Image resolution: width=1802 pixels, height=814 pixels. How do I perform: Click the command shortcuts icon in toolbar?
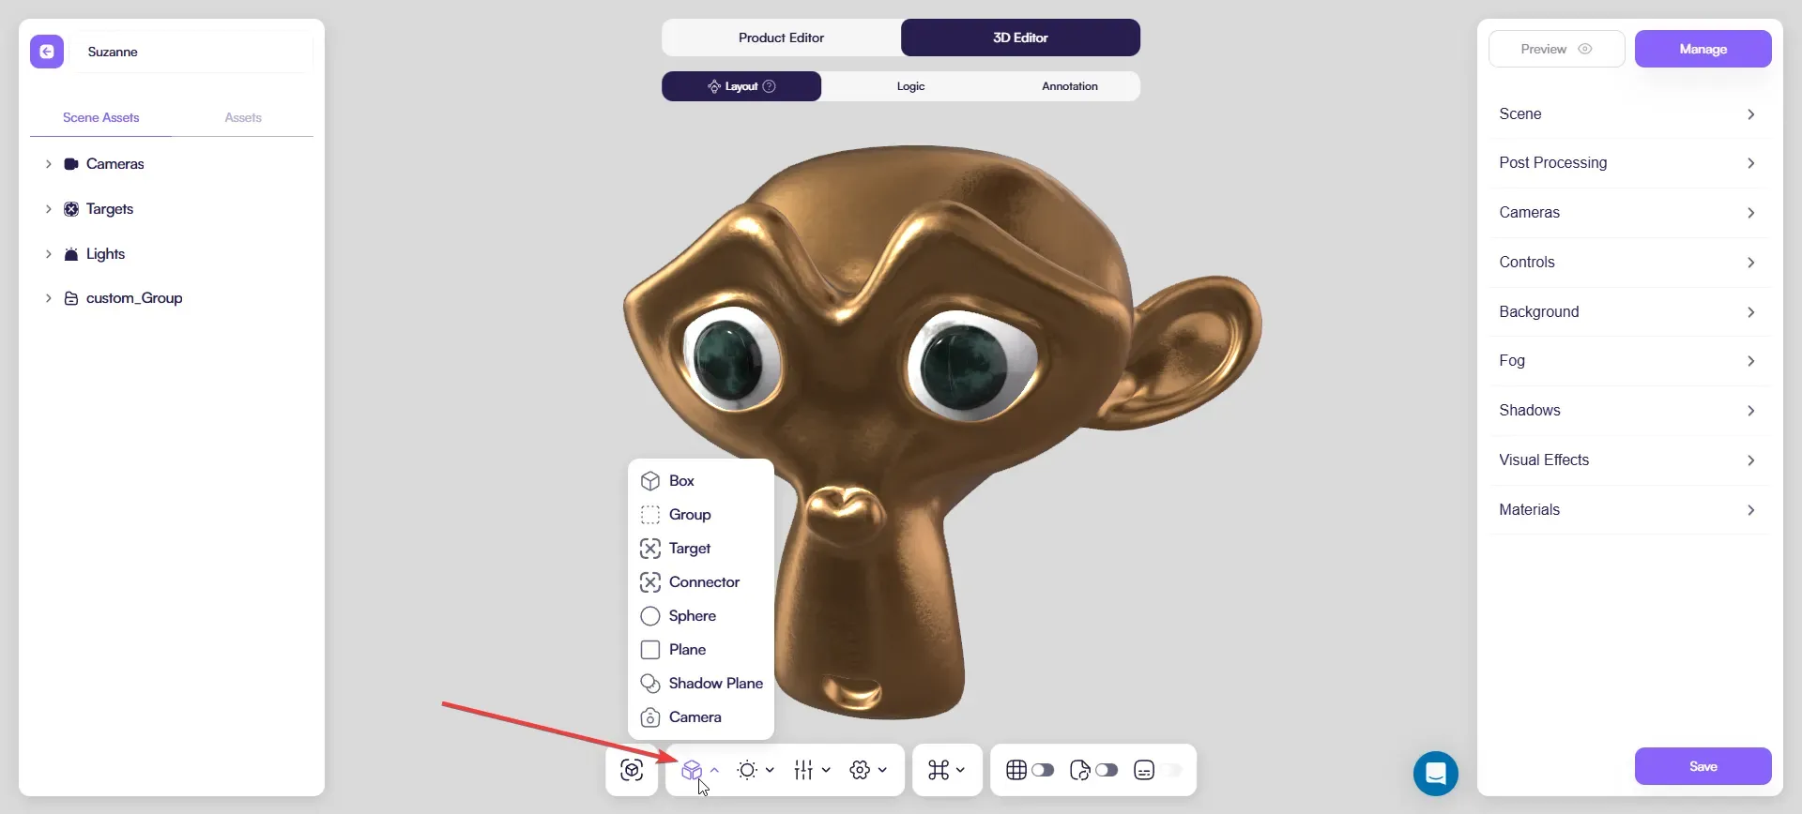tap(939, 770)
